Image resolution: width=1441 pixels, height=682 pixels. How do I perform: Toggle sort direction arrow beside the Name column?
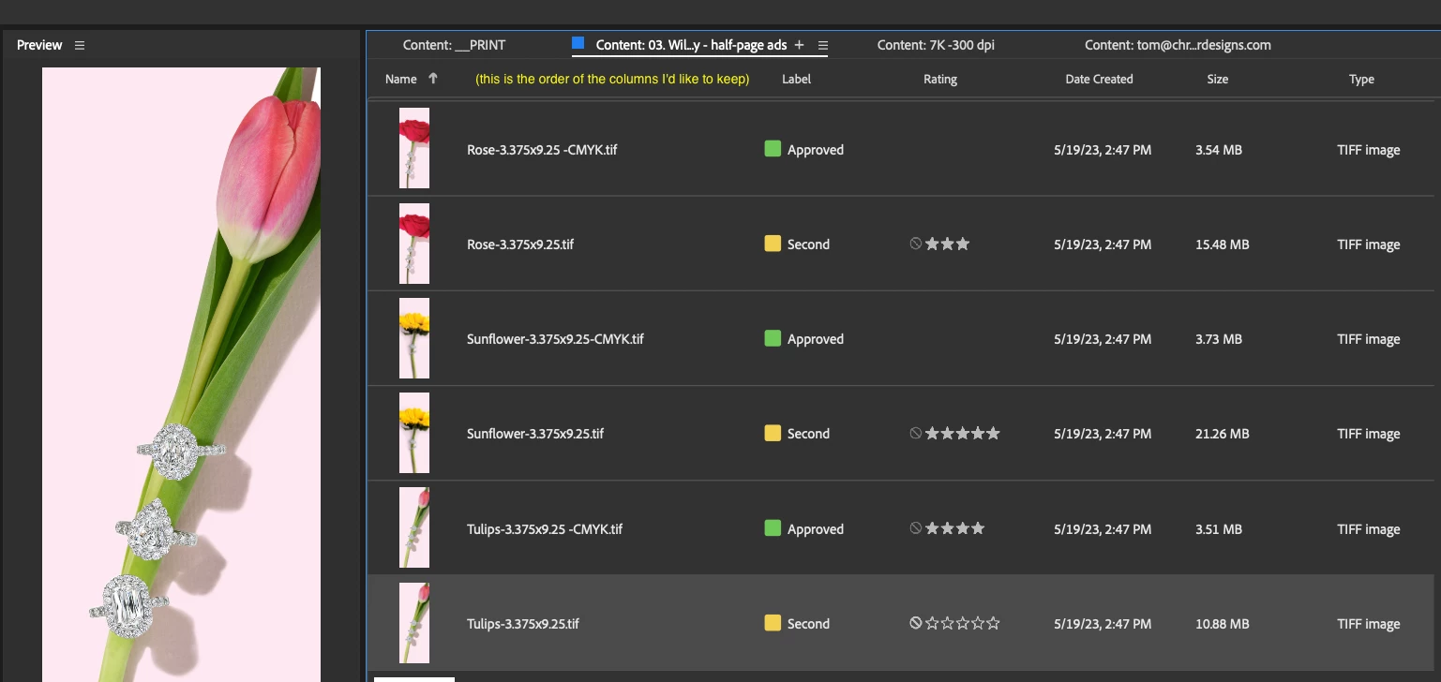pyautogui.click(x=433, y=79)
